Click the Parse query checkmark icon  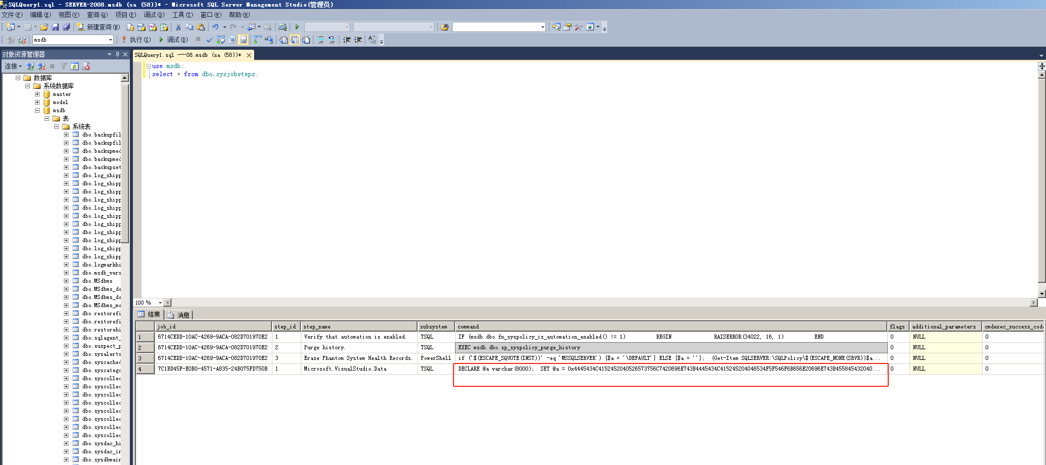click(x=209, y=40)
